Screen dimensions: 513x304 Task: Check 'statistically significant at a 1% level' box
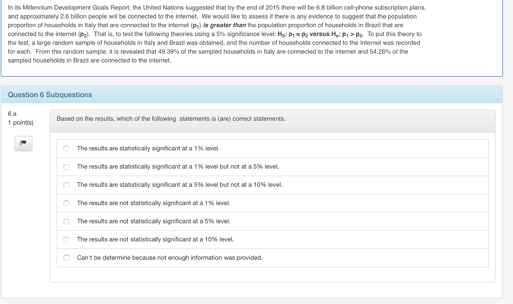[x=66, y=148]
